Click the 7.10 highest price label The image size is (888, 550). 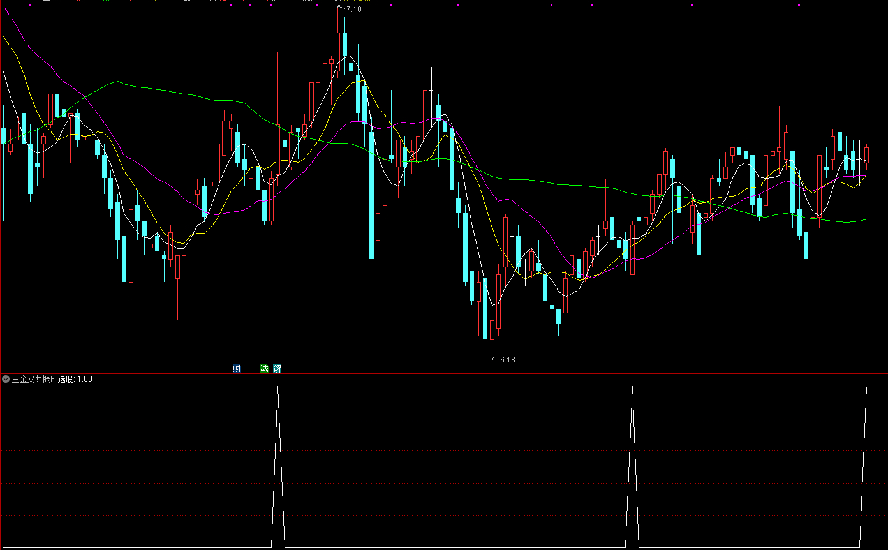point(353,10)
